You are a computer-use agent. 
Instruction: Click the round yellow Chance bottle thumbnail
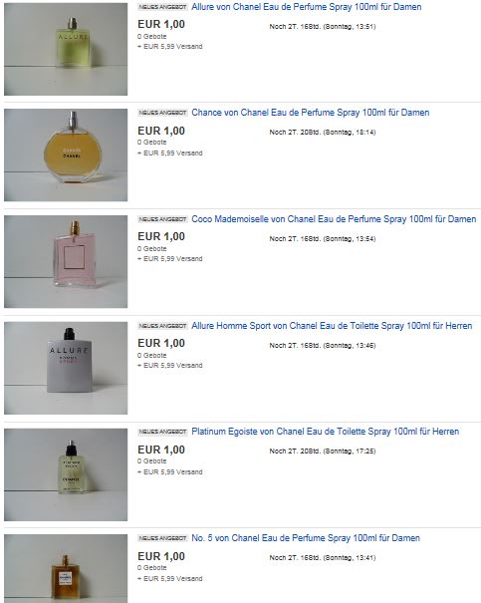click(x=66, y=154)
